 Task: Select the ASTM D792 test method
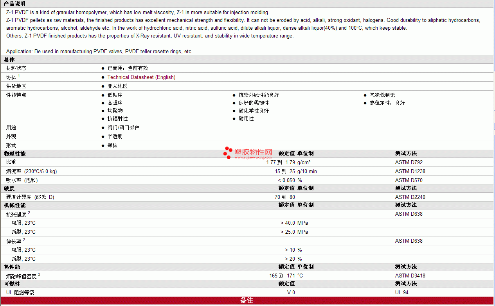tap(409, 162)
